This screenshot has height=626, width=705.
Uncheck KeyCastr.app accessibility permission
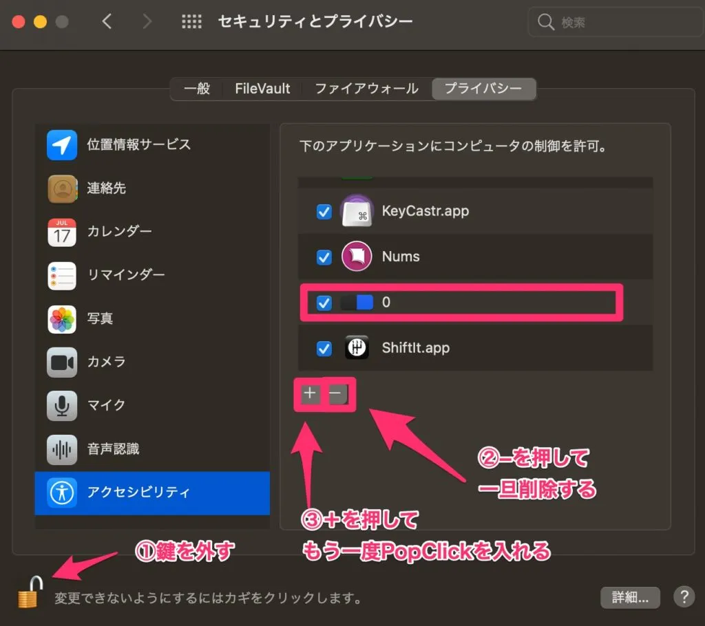point(324,212)
